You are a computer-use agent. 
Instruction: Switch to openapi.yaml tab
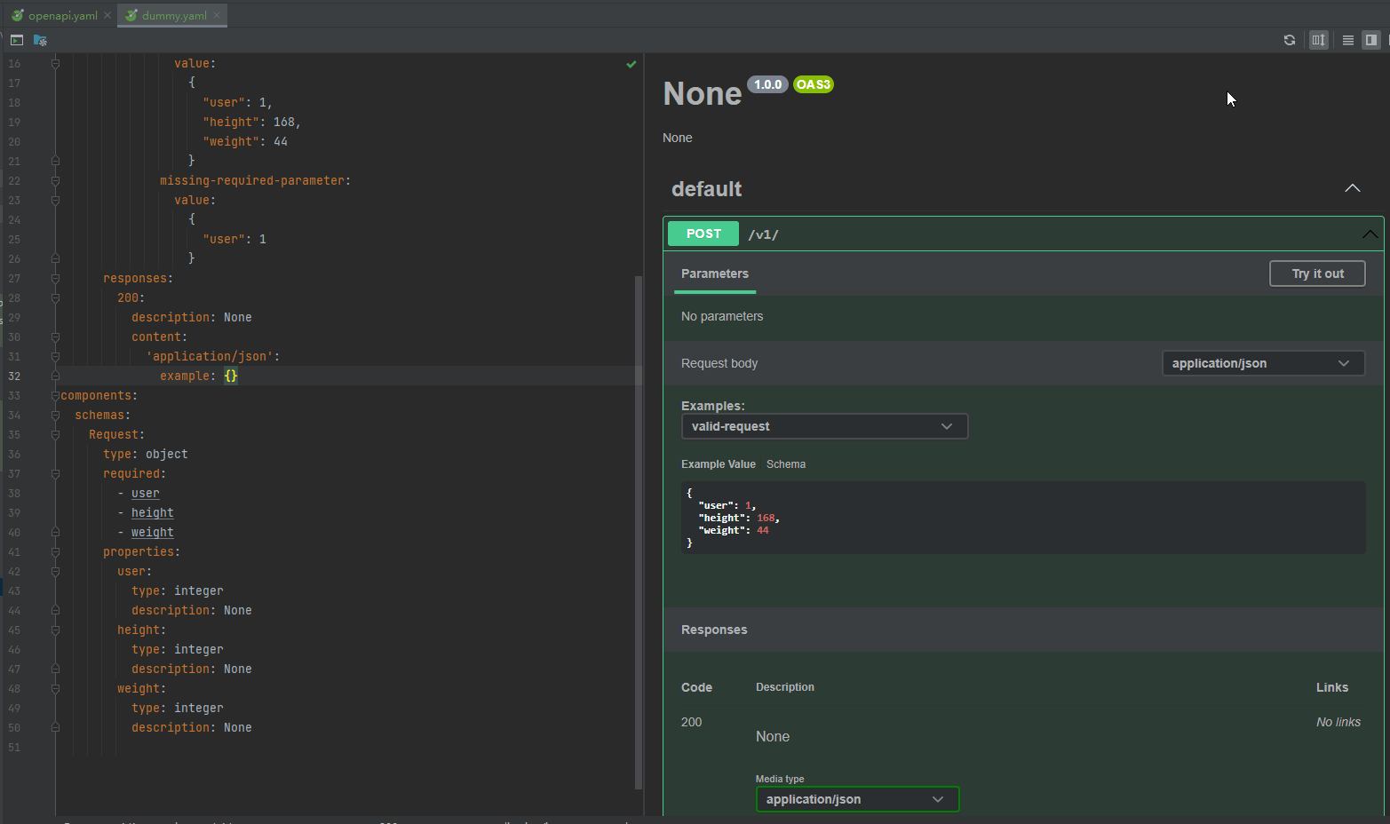59,15
